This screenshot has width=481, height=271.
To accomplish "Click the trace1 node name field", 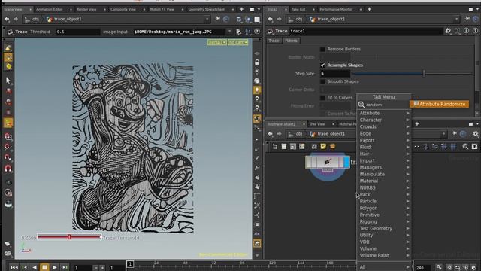I will (366, 31).
